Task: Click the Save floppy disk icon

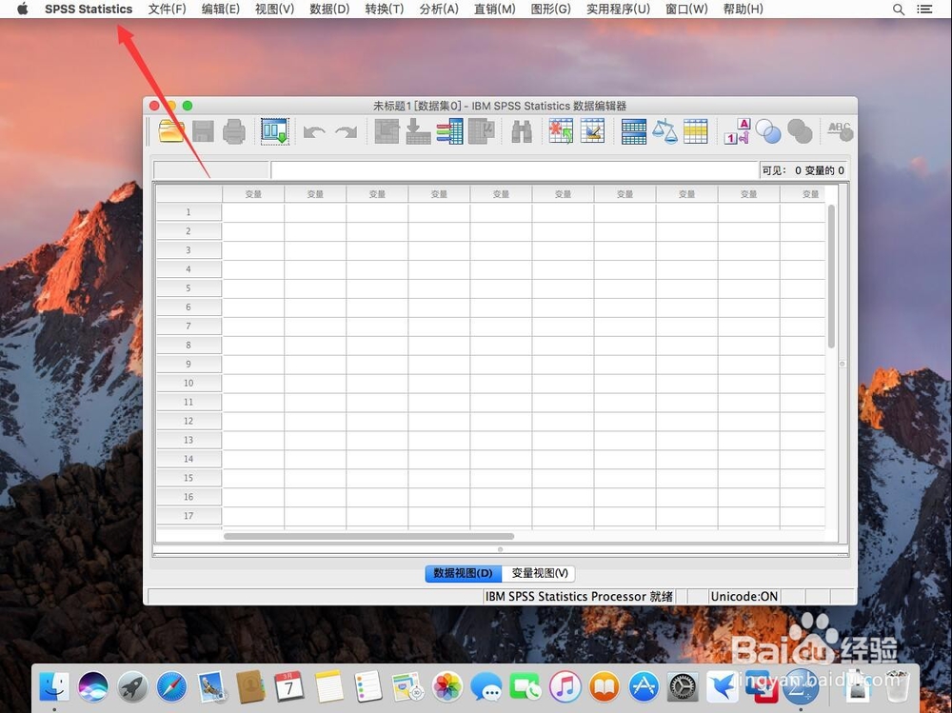Action: (x=204, y=131)
